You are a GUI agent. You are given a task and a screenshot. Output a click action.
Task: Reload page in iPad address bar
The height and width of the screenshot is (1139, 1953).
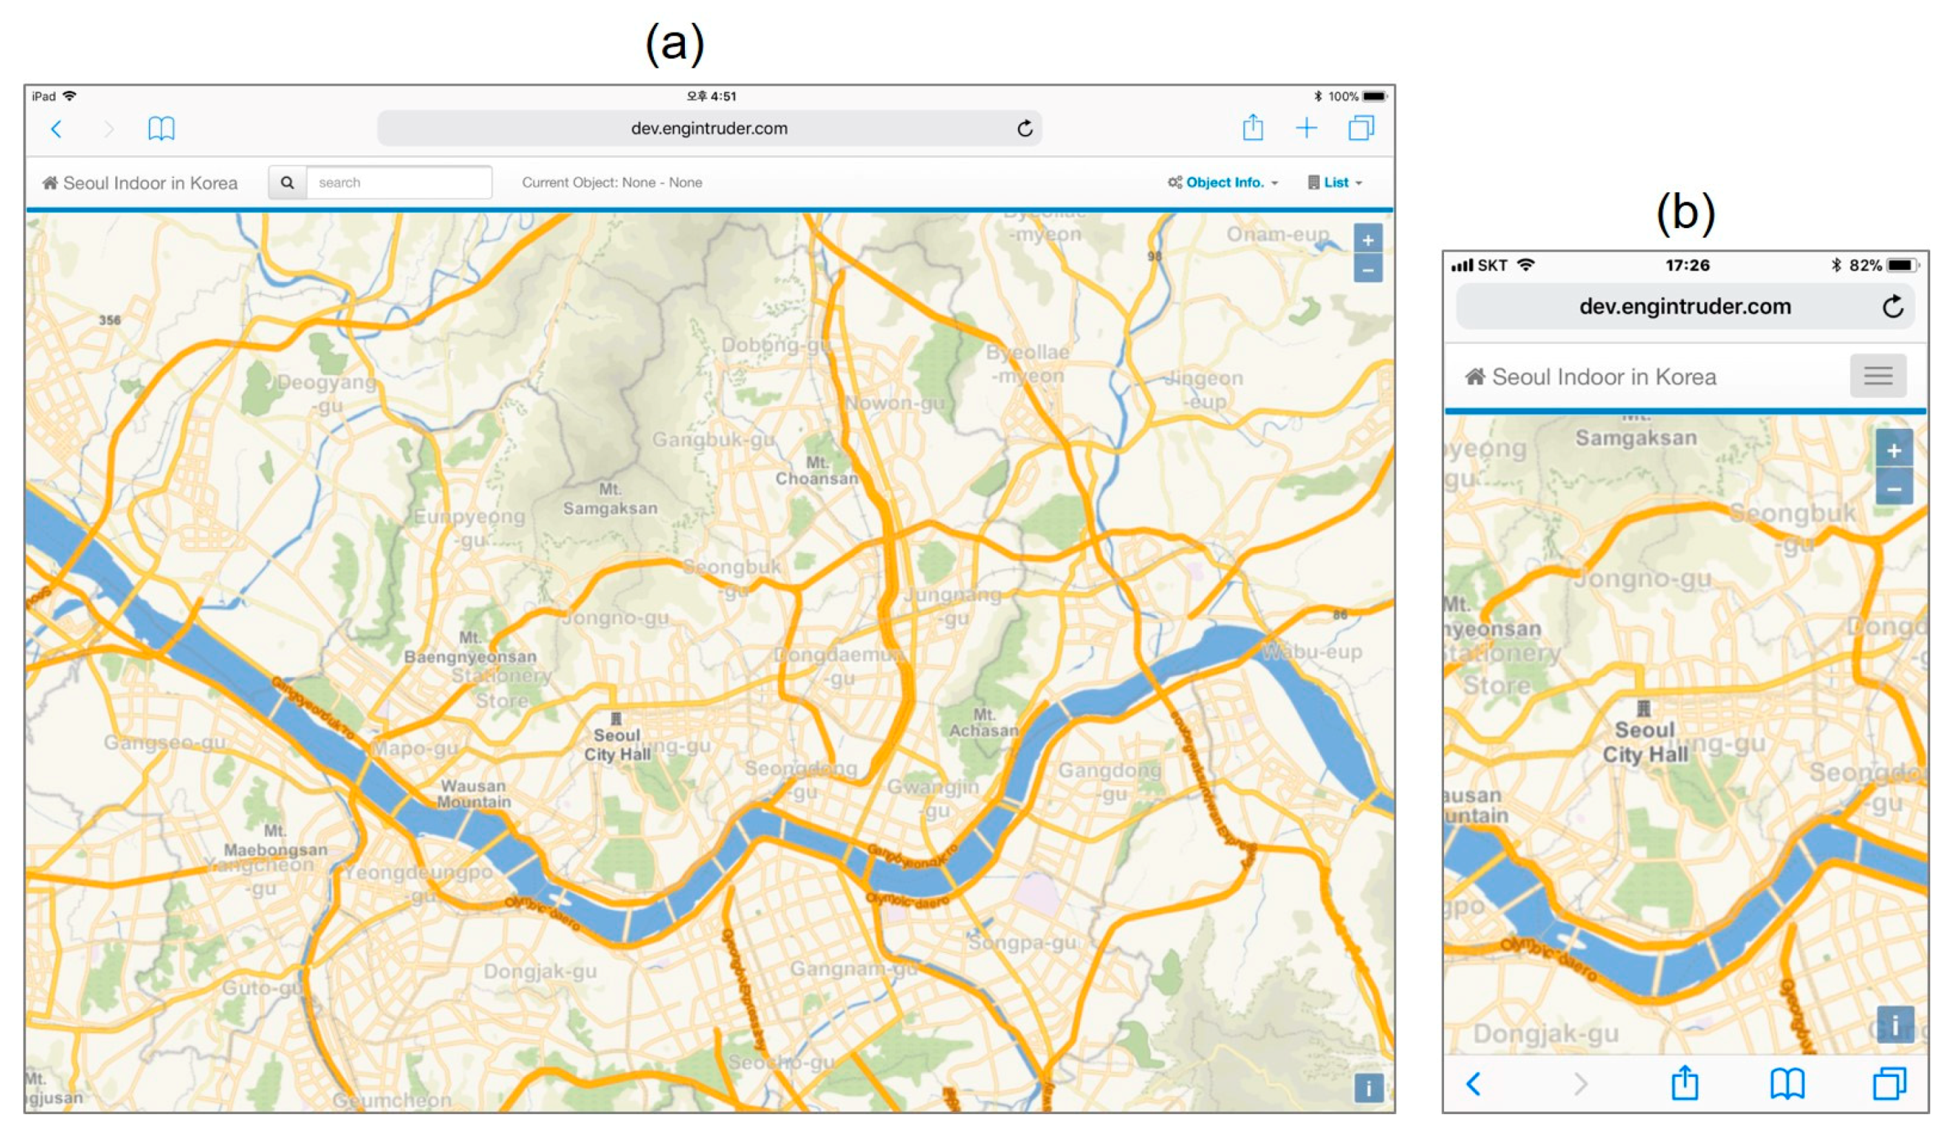pos(1025,129)
